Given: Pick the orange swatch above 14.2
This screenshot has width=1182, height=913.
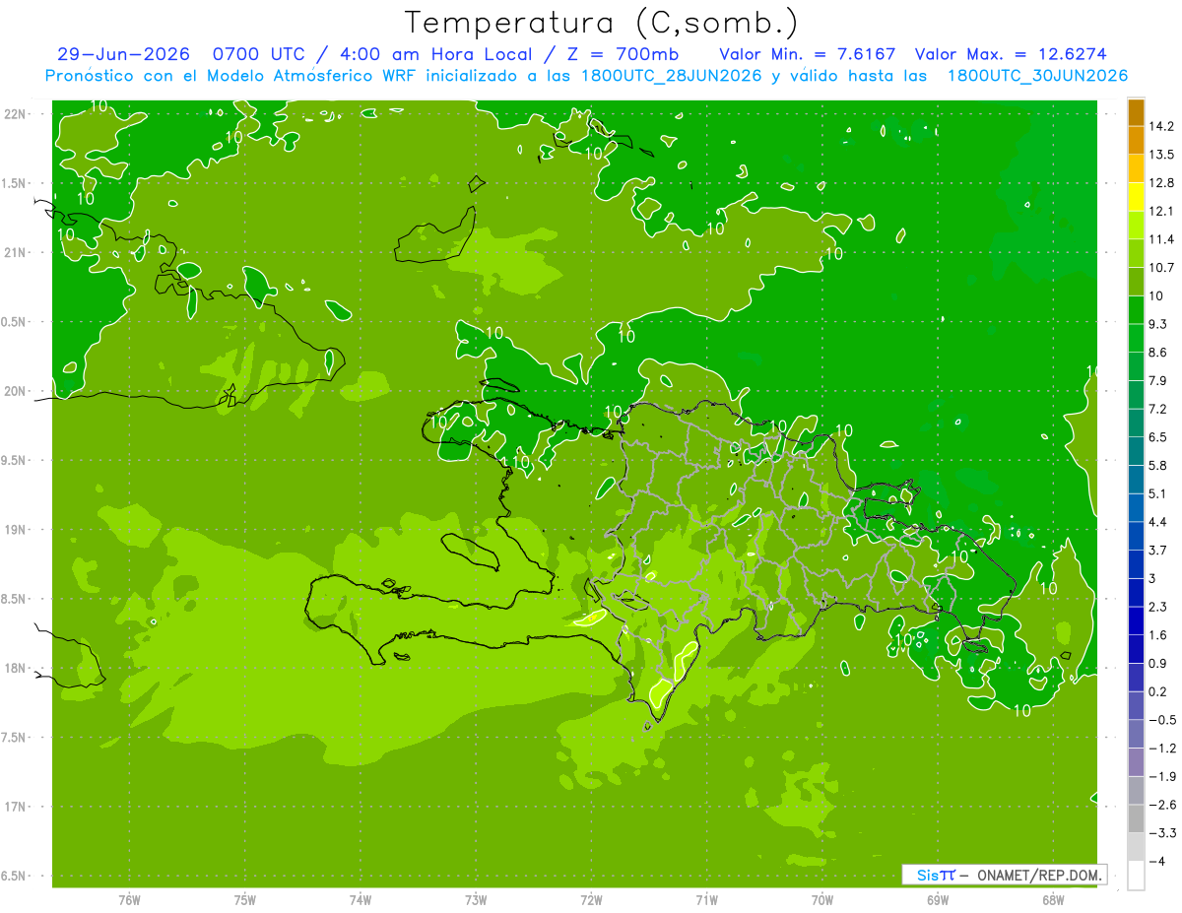Looking at the screenshot, I should click(x=1136, y=112).
